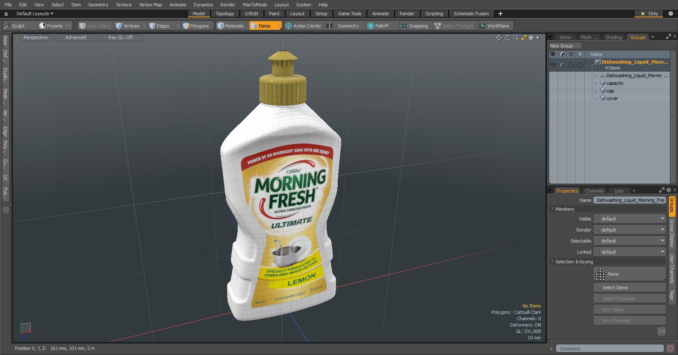Switch to the Schematic Fusion tab
678x355 pixels.
click(471, 14)
